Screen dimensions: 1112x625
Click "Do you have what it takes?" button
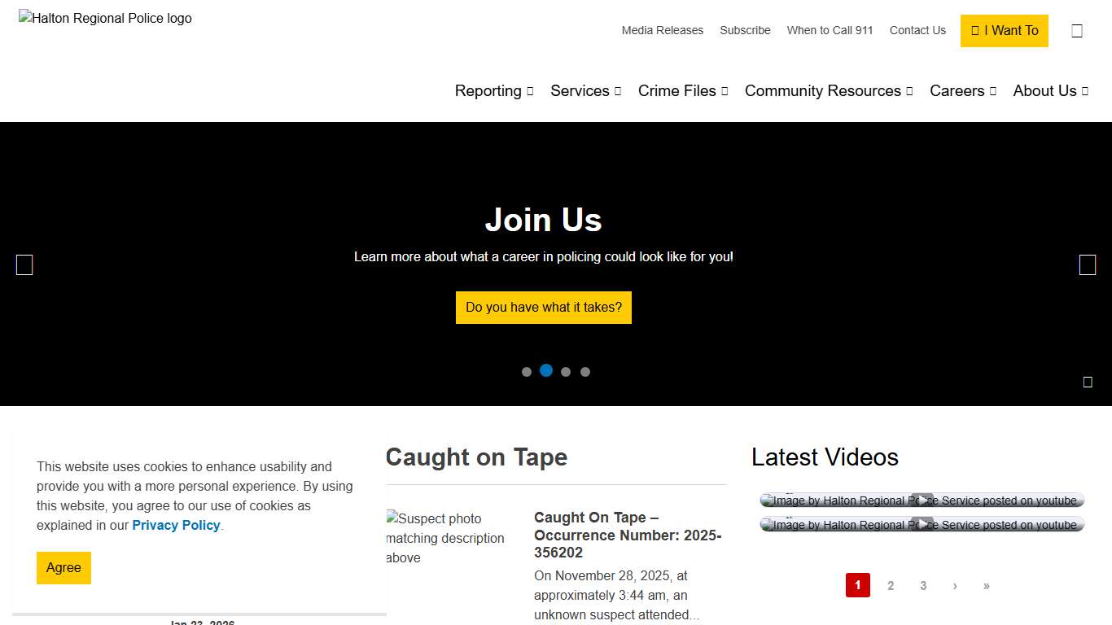tap(543, 308)
